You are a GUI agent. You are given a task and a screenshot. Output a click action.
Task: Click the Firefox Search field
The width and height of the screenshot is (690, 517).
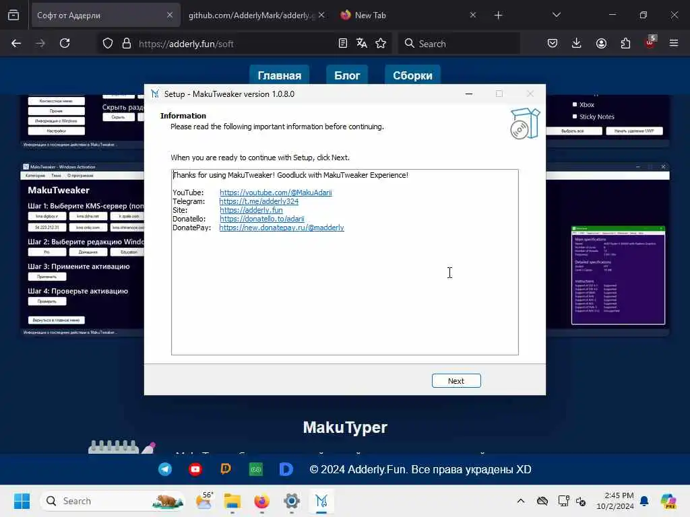pos(458,44)
